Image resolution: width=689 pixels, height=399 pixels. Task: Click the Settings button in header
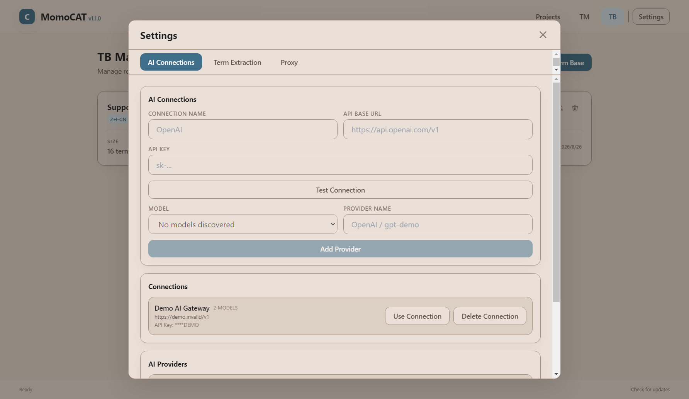pyautogui.click(x=651, y=17)
